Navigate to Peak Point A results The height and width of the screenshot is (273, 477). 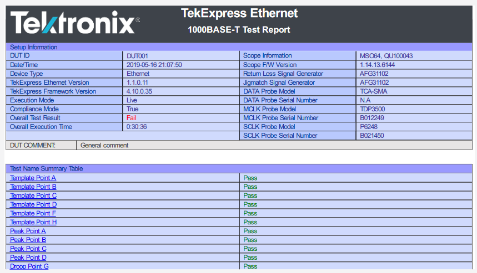click(28, 231)
